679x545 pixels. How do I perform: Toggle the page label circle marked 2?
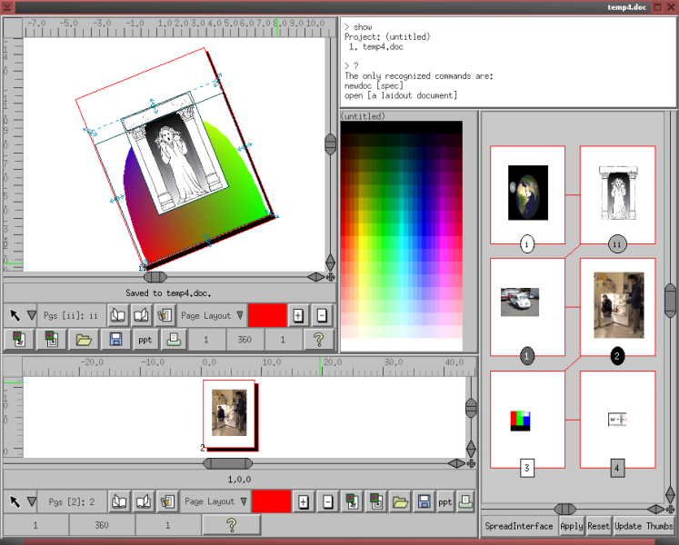pyautogui.click(x=617, y=356)
